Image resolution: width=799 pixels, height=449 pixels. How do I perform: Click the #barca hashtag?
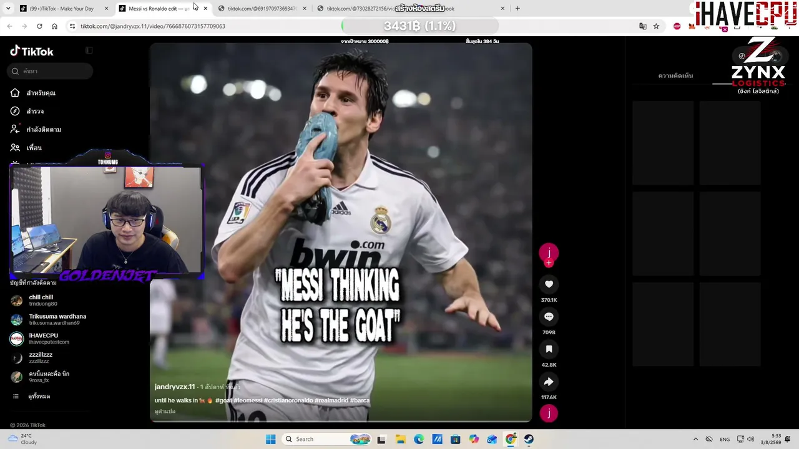coord(360,400)
